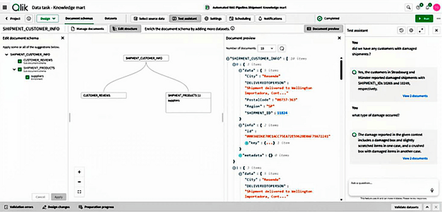Uncheck the suppliers checkbox
442x212 pixels.
26,77
